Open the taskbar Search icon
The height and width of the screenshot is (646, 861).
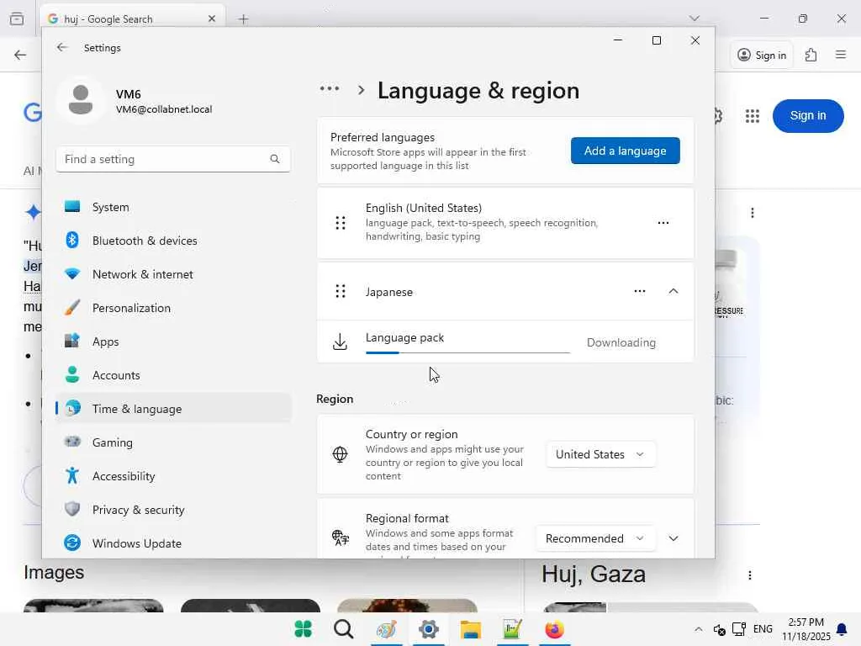coord(344,629)
